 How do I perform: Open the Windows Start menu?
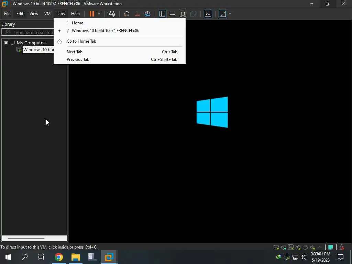click(x=8, y=257)
